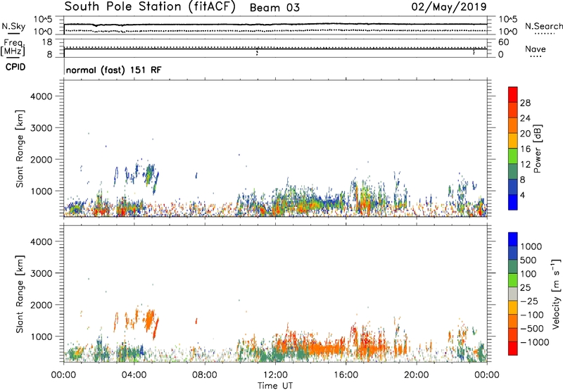563x390 pixels.
Task: Click the frequency axis value '18'
Action: (47, 42)
